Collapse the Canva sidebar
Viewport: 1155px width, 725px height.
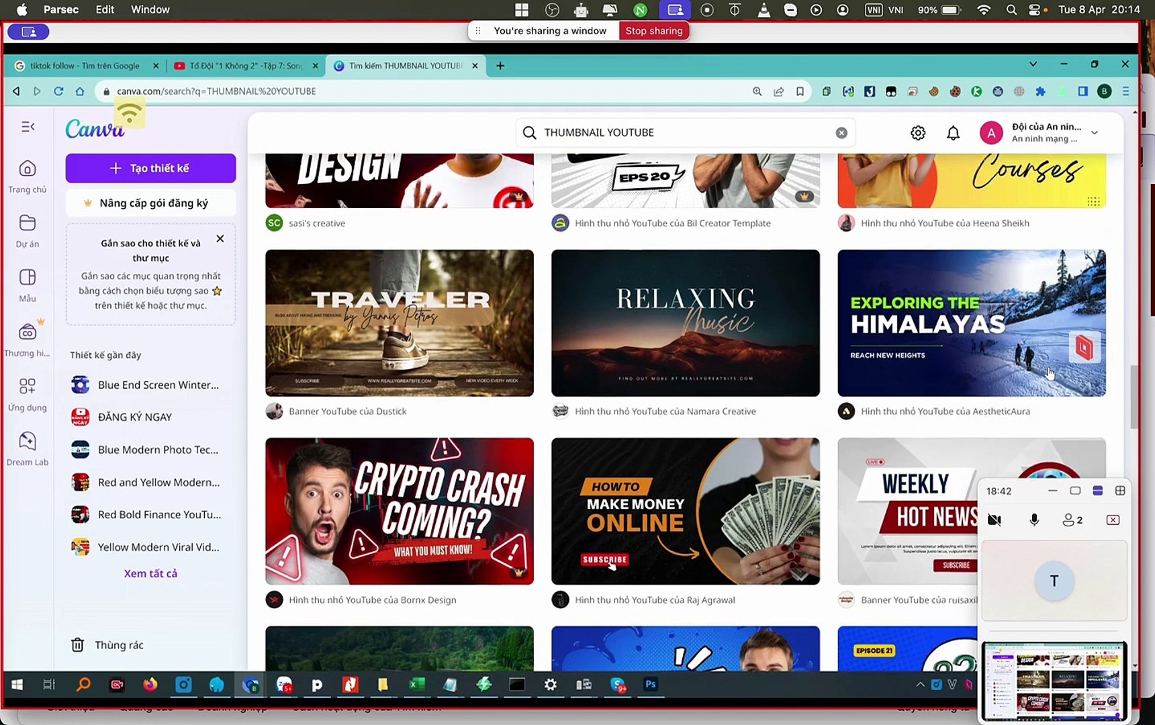(27, 126)
